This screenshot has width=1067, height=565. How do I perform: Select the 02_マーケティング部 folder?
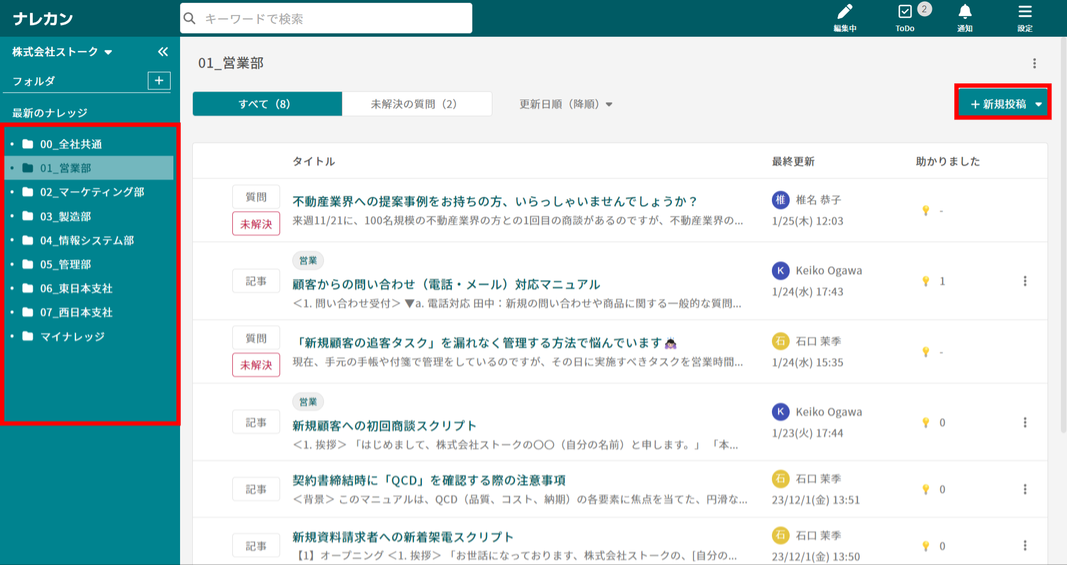click(x=92, y=192)
